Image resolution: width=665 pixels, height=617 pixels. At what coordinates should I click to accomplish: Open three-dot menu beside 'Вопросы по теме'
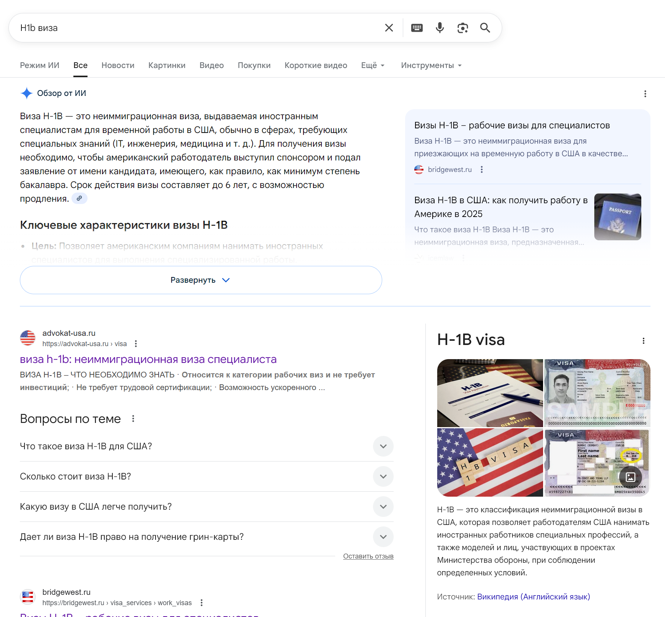(133, 419)
